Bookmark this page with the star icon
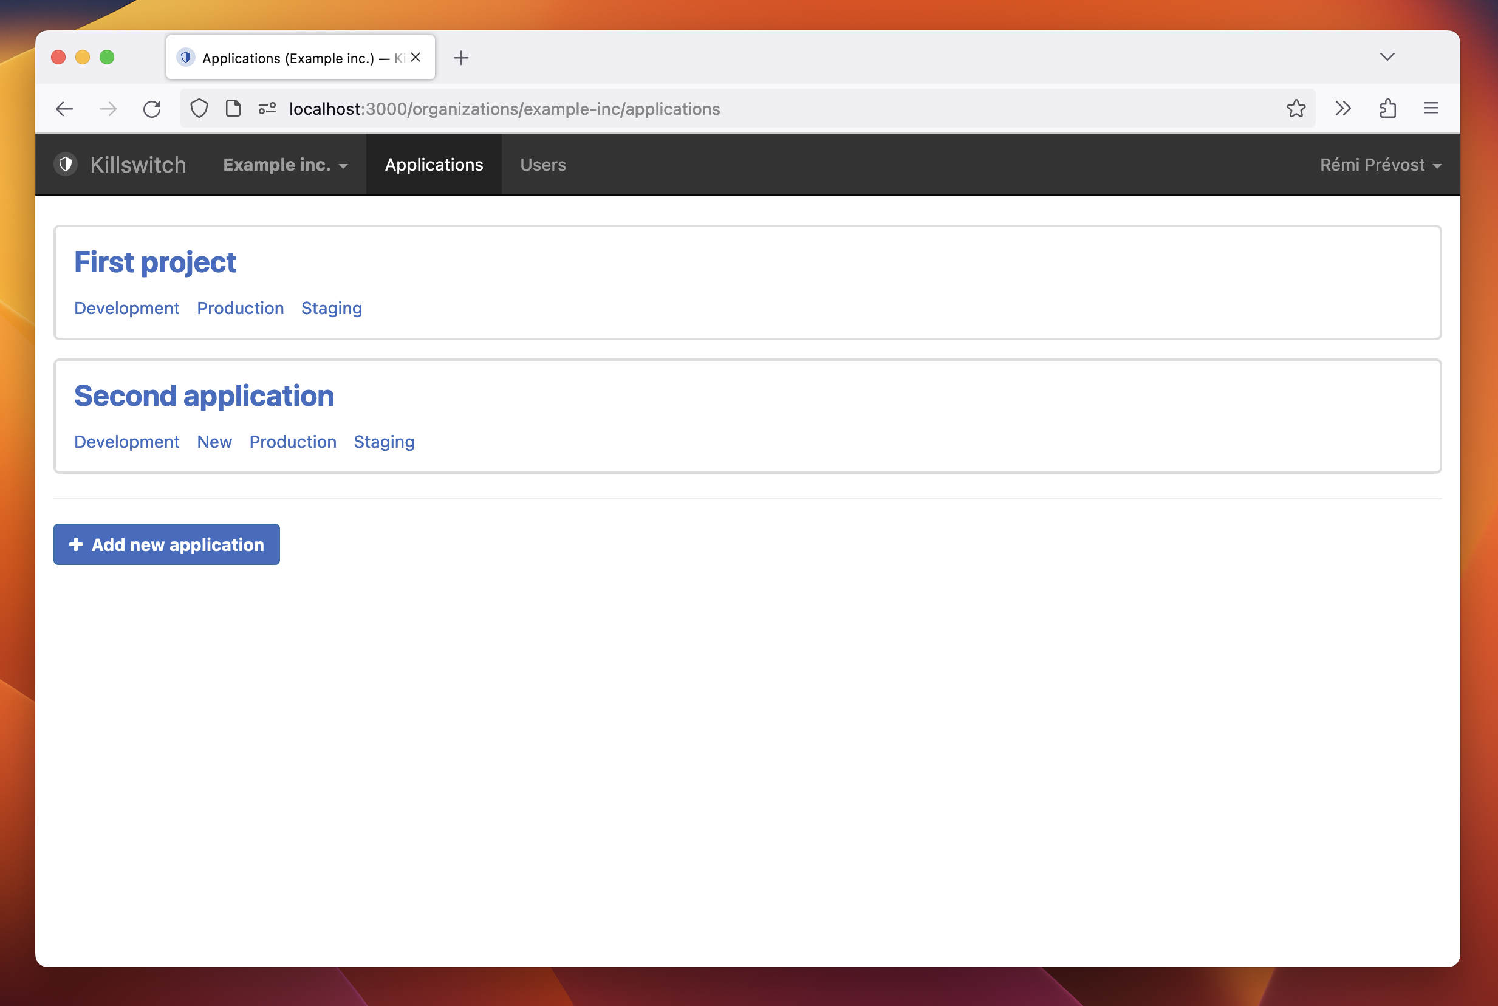Image resolution: width=1498 pixels, height=1006 pixels. pos(1296,108)
